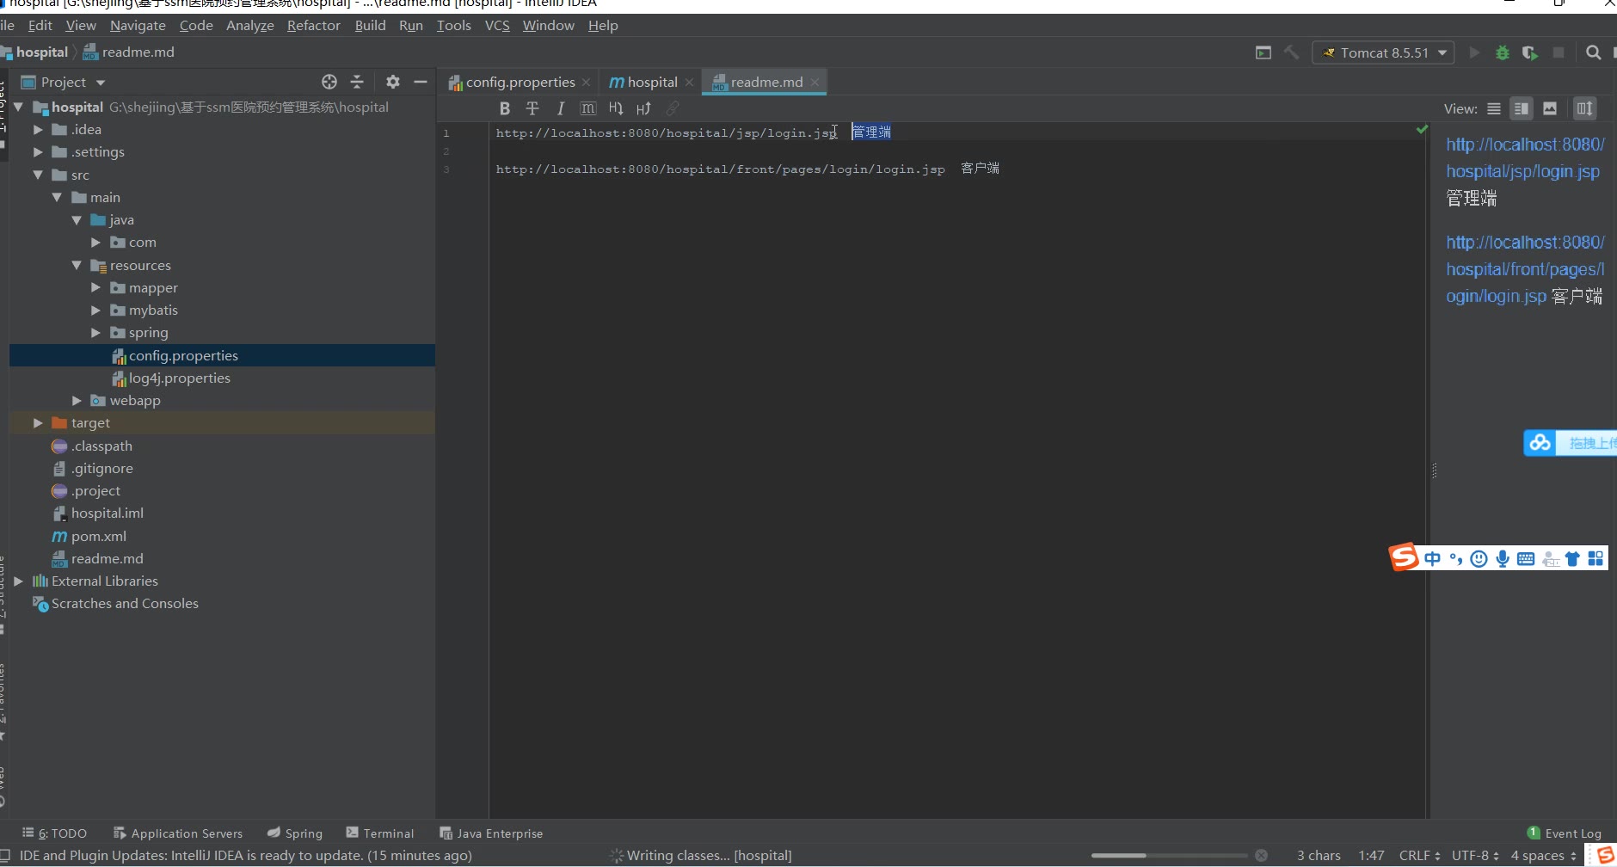Start Debug with bug icon
This screenshot has width=1617, height=867.
pos(1503,52)
